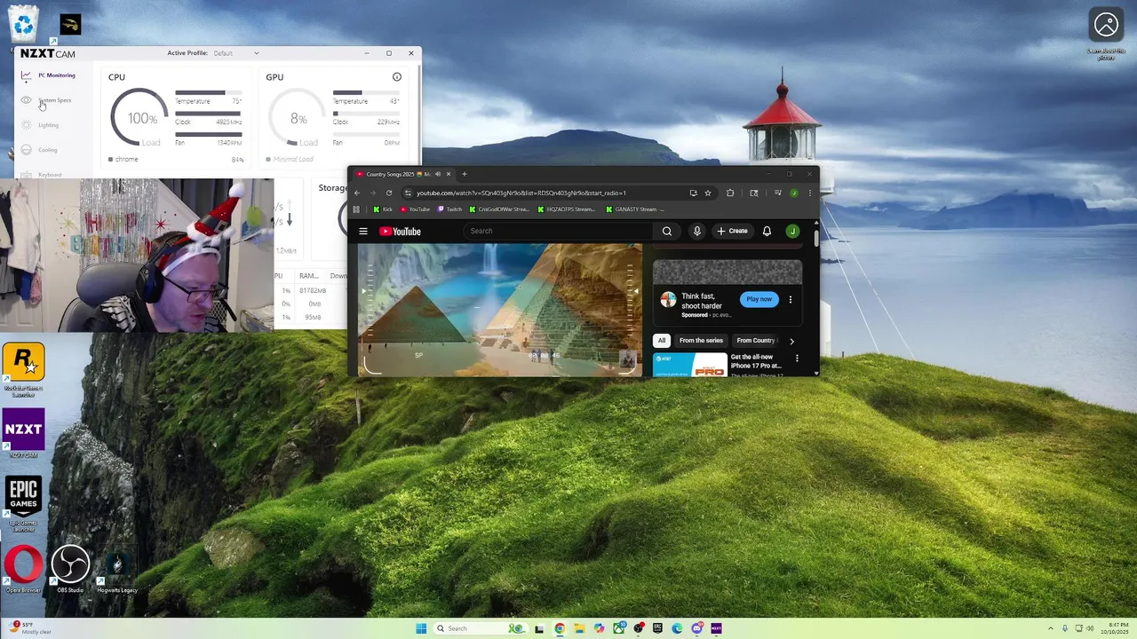This screenshot has width=1137, height=639.
Task: Open the YouTube bookmark in bookmarks bar
Action: point(415,209)
